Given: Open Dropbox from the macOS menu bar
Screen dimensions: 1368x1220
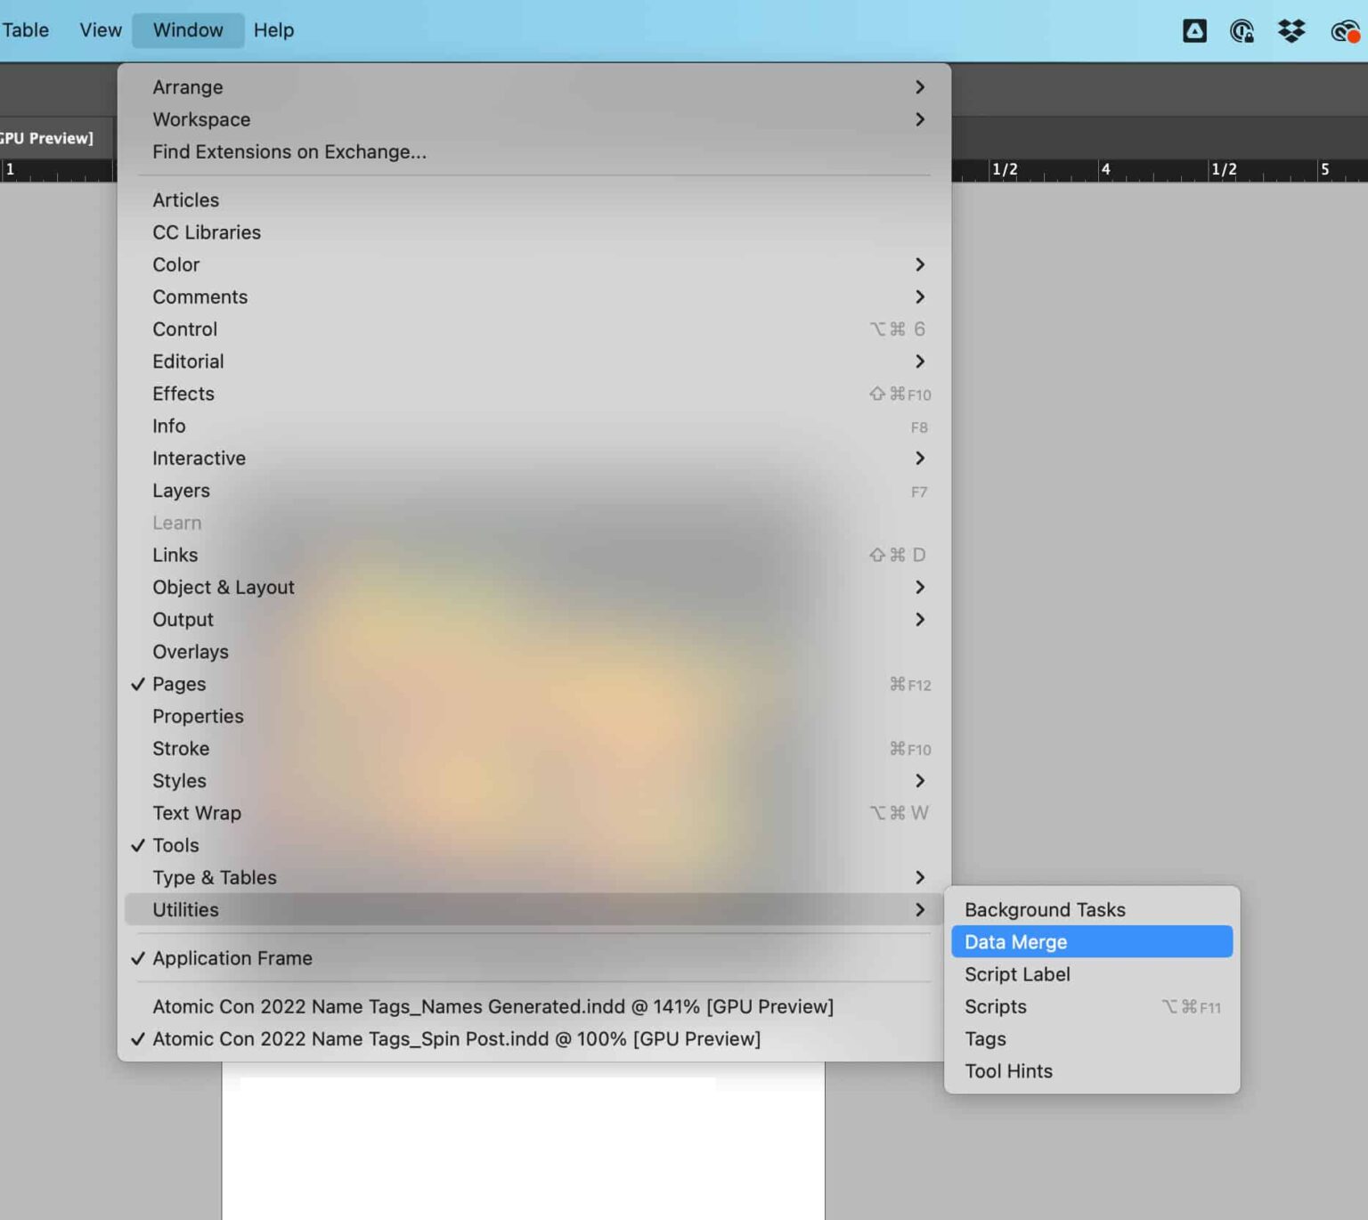Looking at the screenshot, I should point(1291,30).
